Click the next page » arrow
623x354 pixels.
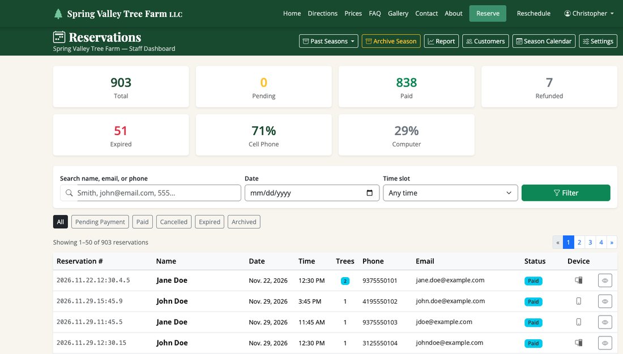pos(612,242)
